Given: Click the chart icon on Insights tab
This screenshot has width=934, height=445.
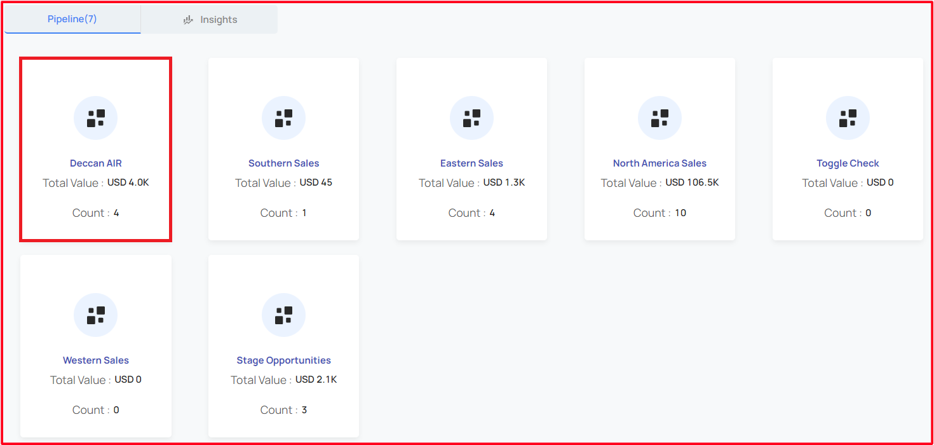Looking at the screenshot, I should click(188, 20).
